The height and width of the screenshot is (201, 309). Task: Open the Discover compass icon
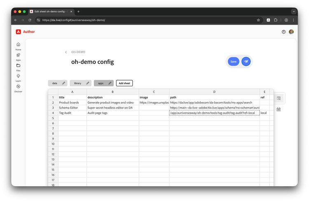18,87
